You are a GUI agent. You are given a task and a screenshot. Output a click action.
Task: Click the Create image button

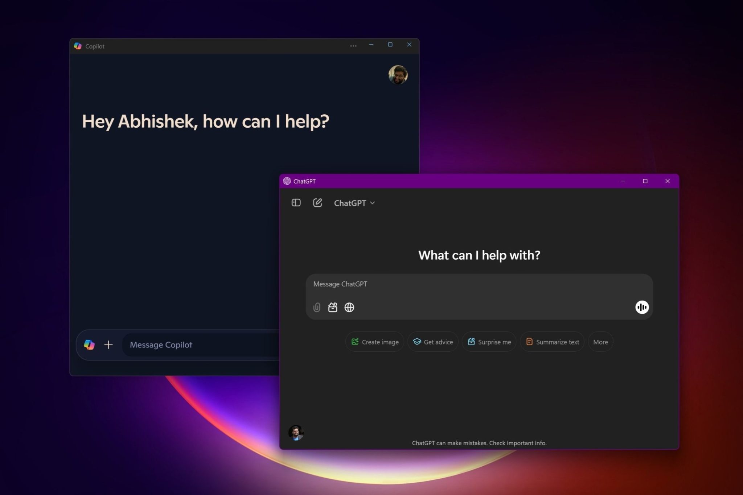click(374, 342)
